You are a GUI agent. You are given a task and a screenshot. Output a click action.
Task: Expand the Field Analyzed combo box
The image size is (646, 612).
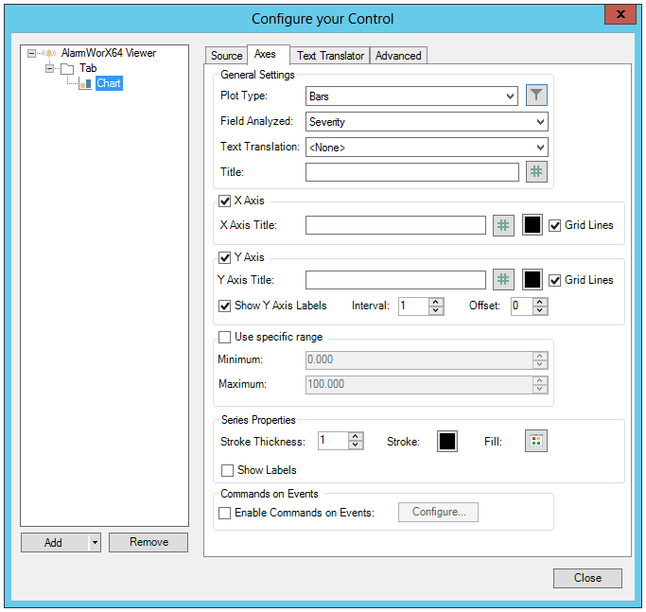point(427,122)
